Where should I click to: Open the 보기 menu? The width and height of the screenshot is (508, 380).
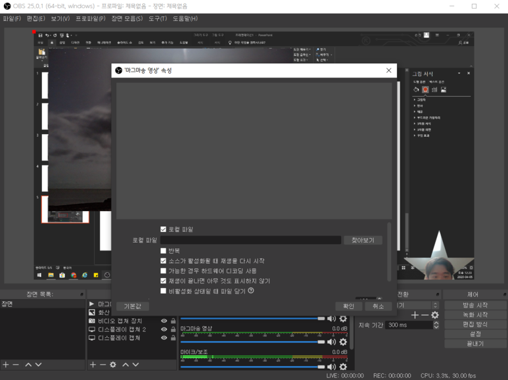pyautogui.click(x=60, y=18)
